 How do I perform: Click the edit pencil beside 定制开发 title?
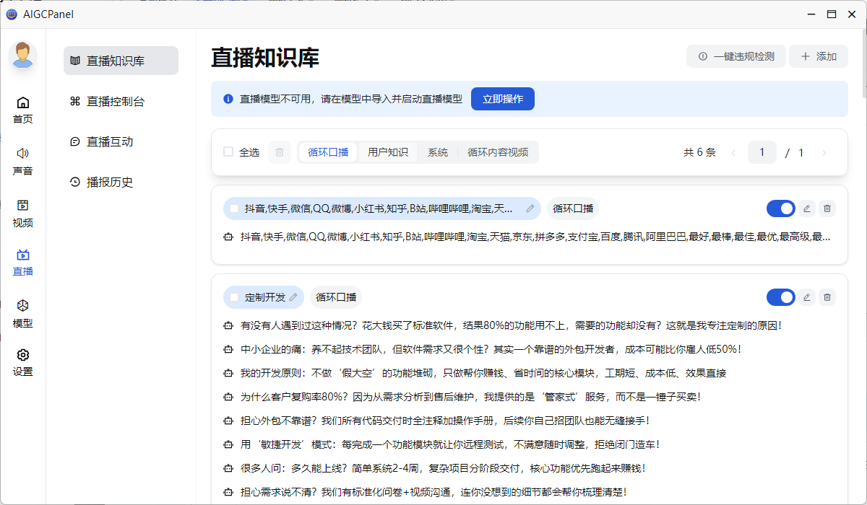[293, 297]
